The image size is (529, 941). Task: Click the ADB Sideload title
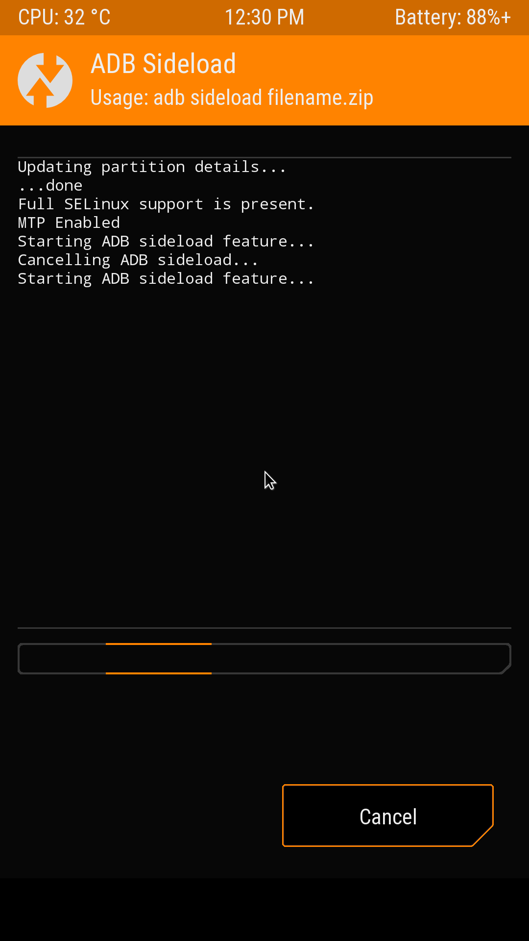click(163, 64)
